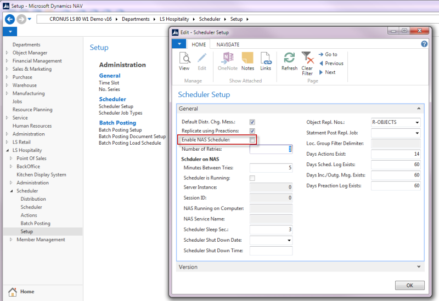Click the Scheduler Shut Down Time field
439x301 pixels.
(x=271, y=251)
